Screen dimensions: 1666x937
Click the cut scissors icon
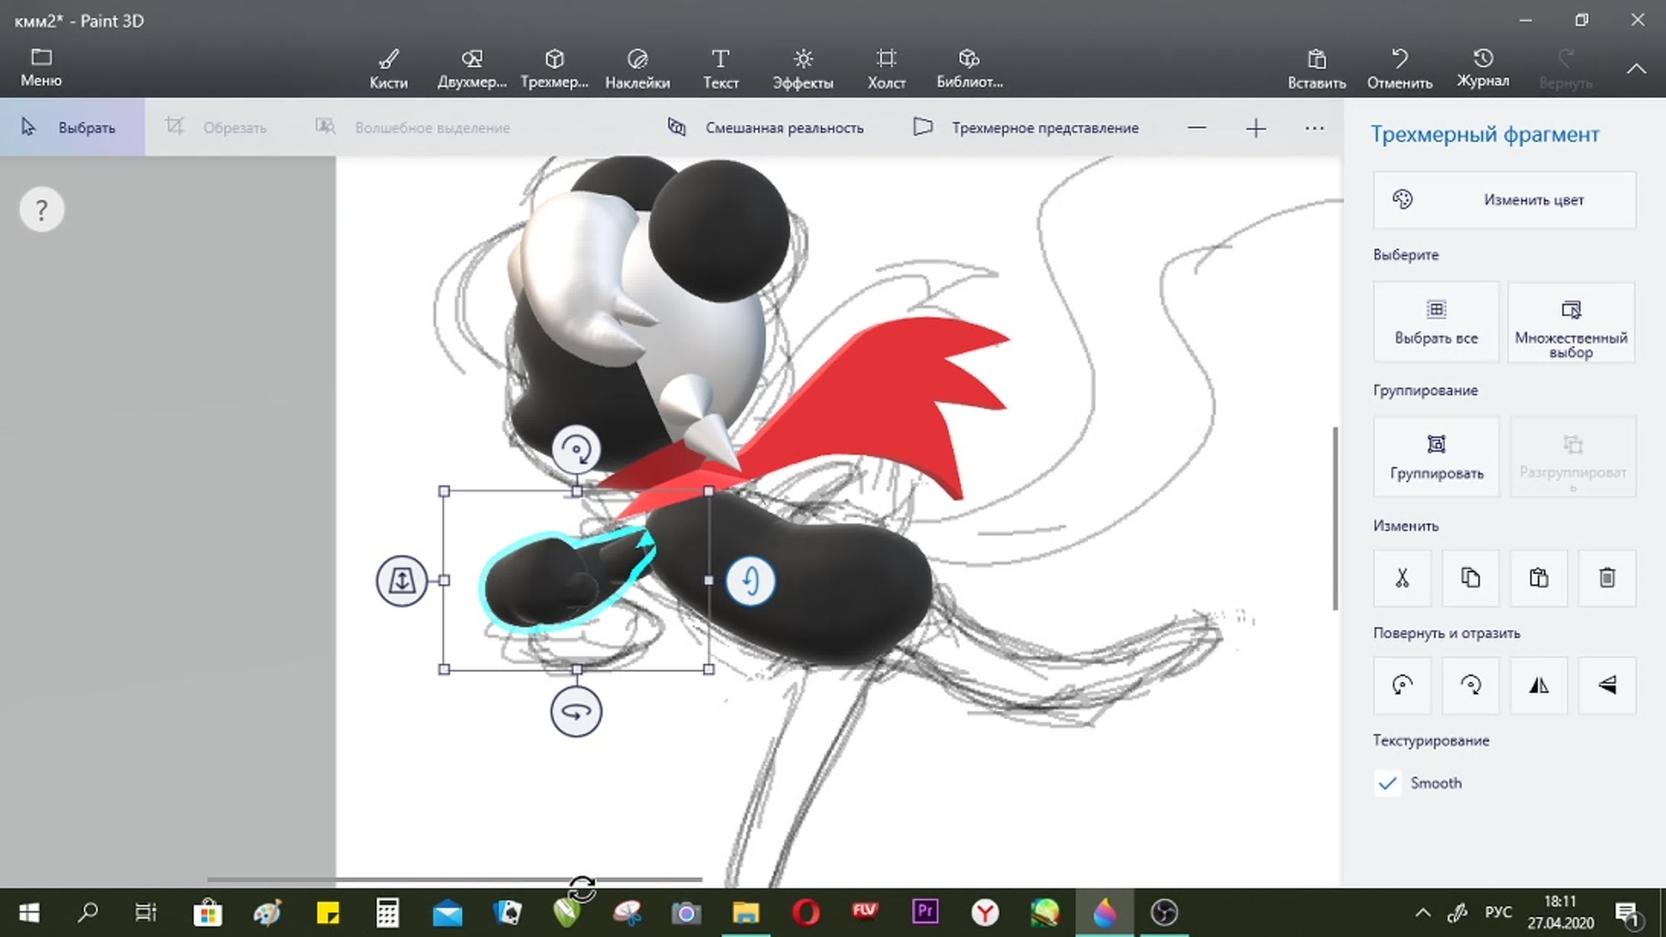coord(1402,578)
